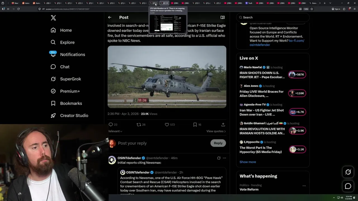Open Premium+ from the sidebar
The height and width of the screenshot is (201, 358).
[x=65, y=91]
